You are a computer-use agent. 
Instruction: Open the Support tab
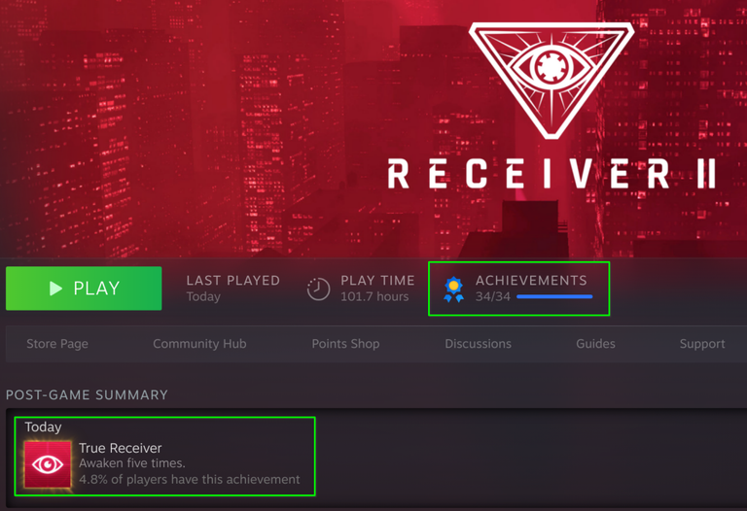[x=702, y=344]
